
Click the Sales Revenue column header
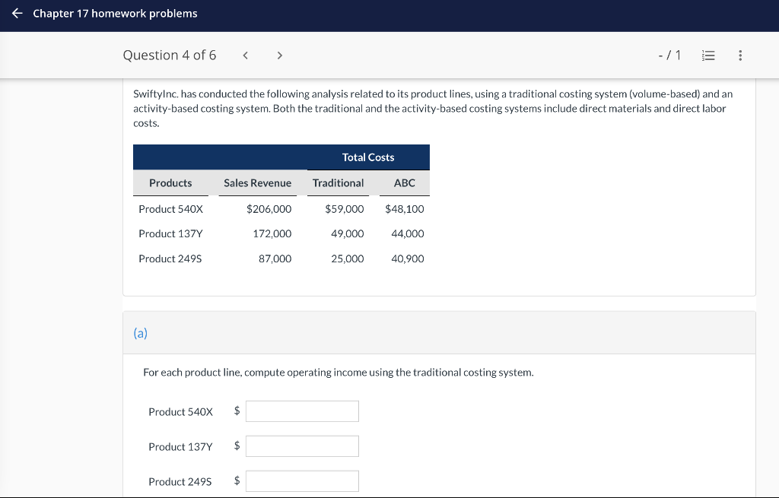coord(257,183)
